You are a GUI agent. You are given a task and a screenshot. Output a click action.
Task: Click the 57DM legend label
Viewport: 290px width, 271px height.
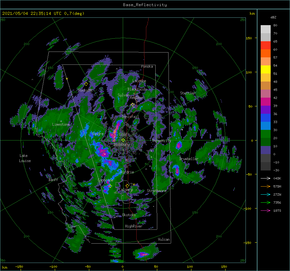point(277,187)
